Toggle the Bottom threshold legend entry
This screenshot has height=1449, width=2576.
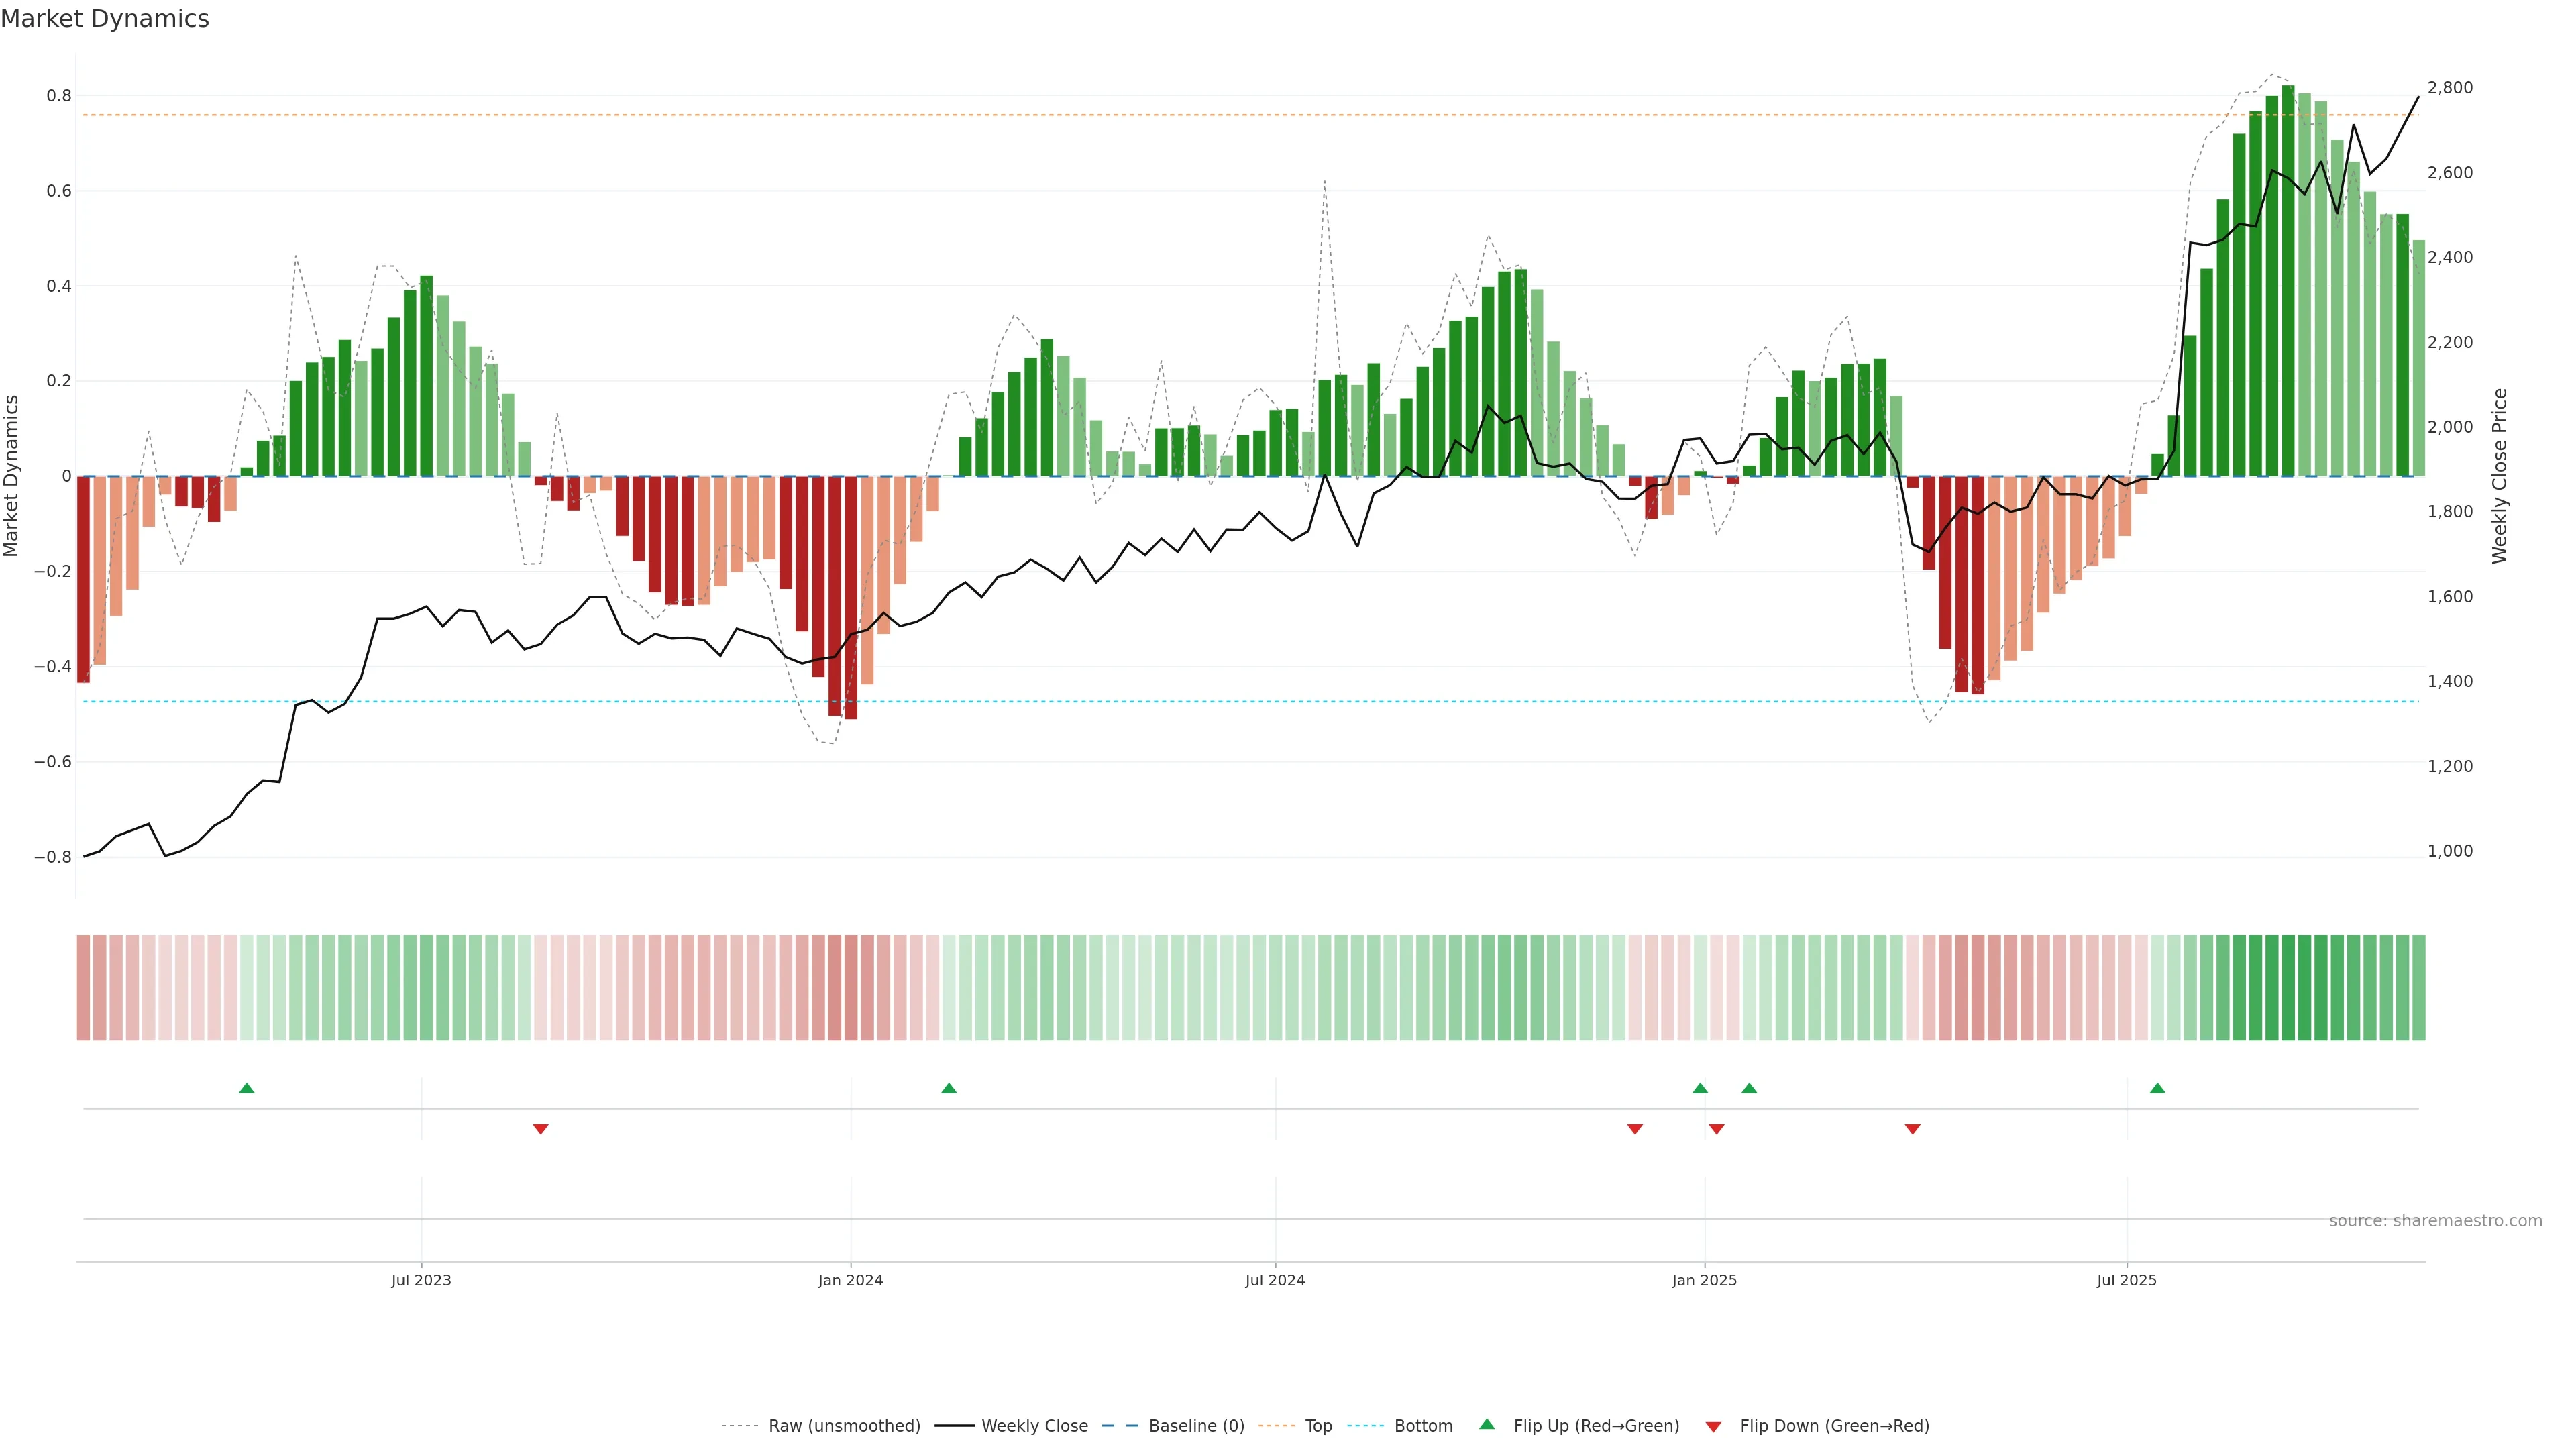coord(1423,1426)
